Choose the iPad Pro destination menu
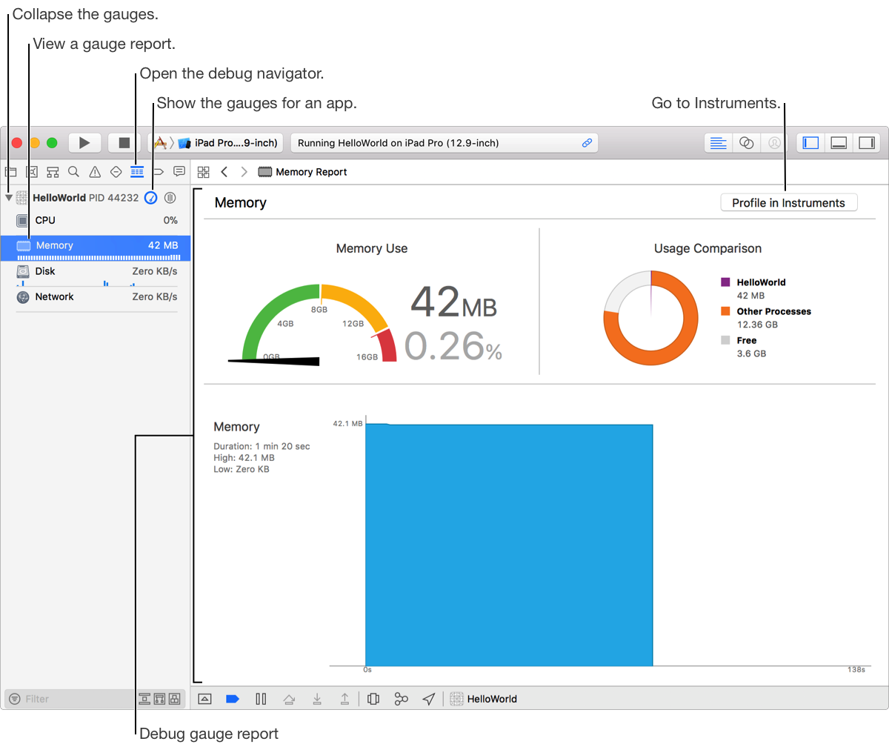The image size is (889, 747). 229,143
